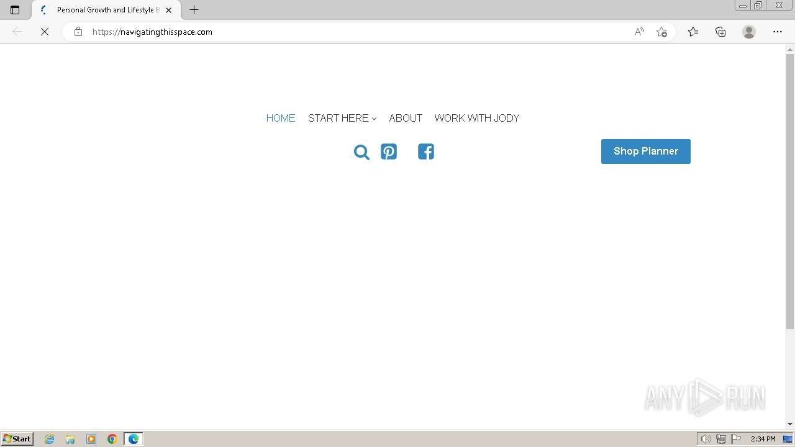Select the Personal Growth and Lifestyle tab
Image resolution: width=795 pixels, height=447 pixels.
pos(106,10)
